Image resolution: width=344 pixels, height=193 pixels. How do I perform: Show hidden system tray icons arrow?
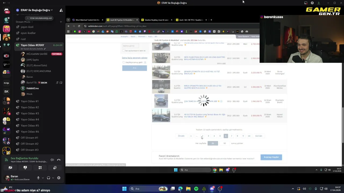[293, 189]
